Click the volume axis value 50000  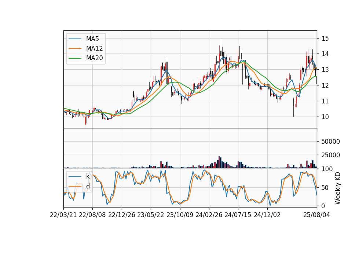(331, 142)
